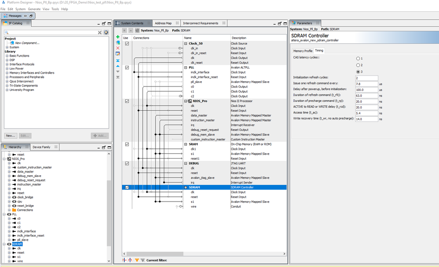This screenshot has width=439, height=267.
Task: Switch to the Address Map tab
Action: click(163, 23)
